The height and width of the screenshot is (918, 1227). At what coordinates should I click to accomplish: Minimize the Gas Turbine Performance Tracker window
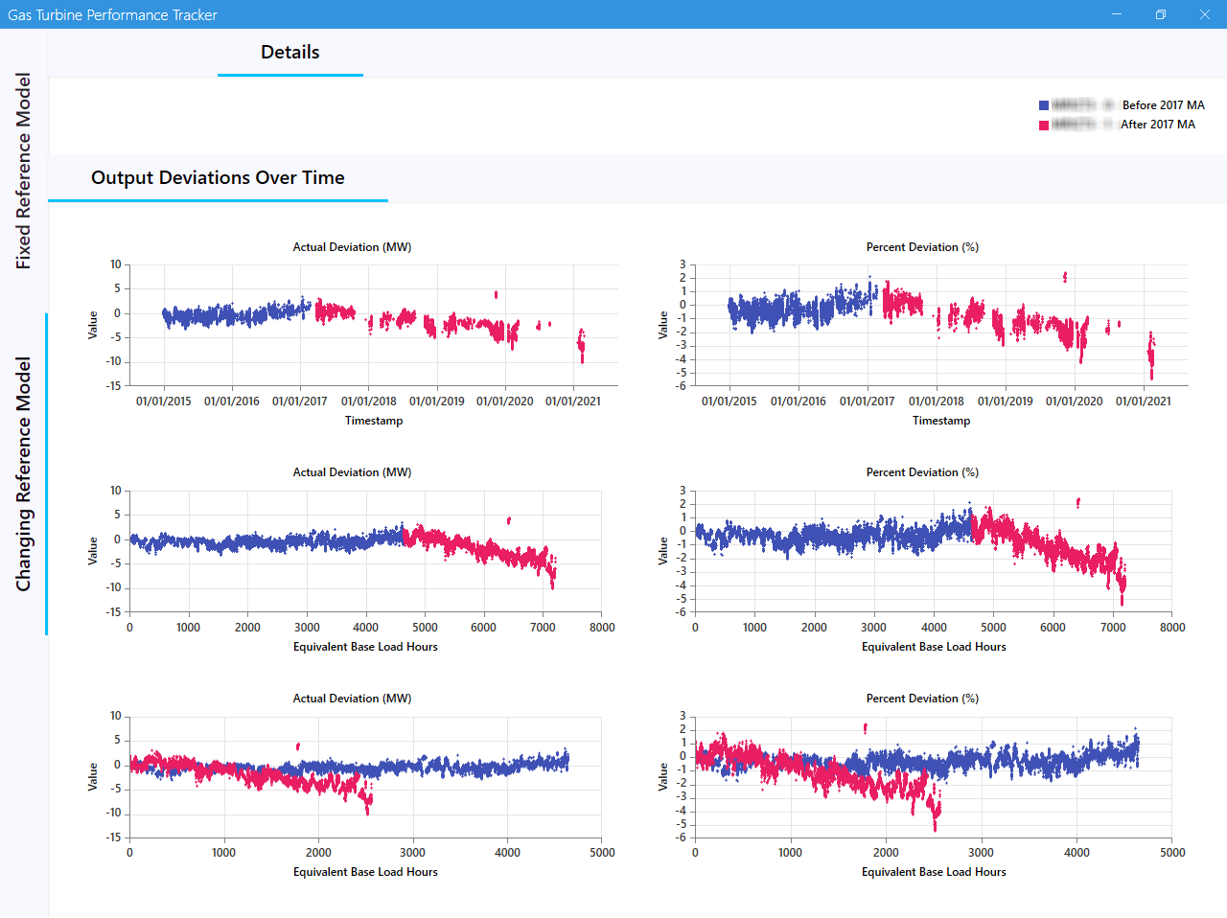point(1117,14)
